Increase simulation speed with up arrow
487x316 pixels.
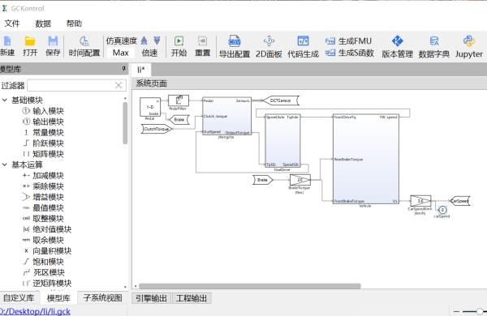click(144, 41)
